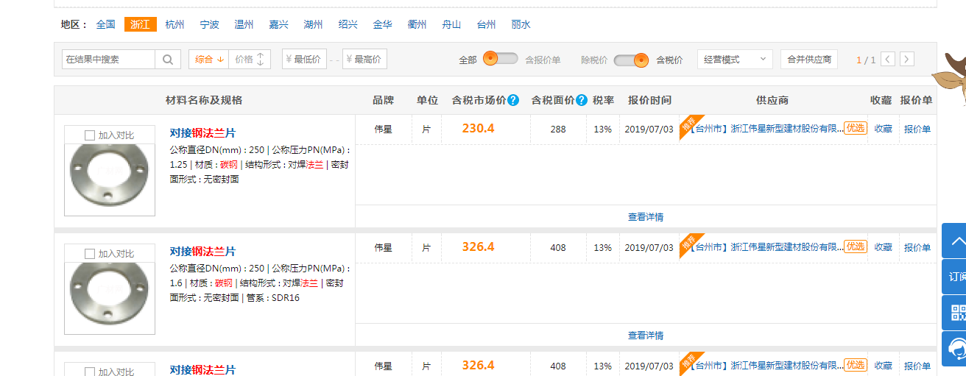Click the 订阅 side button
966x376 pixels.
tap(955, 277)
